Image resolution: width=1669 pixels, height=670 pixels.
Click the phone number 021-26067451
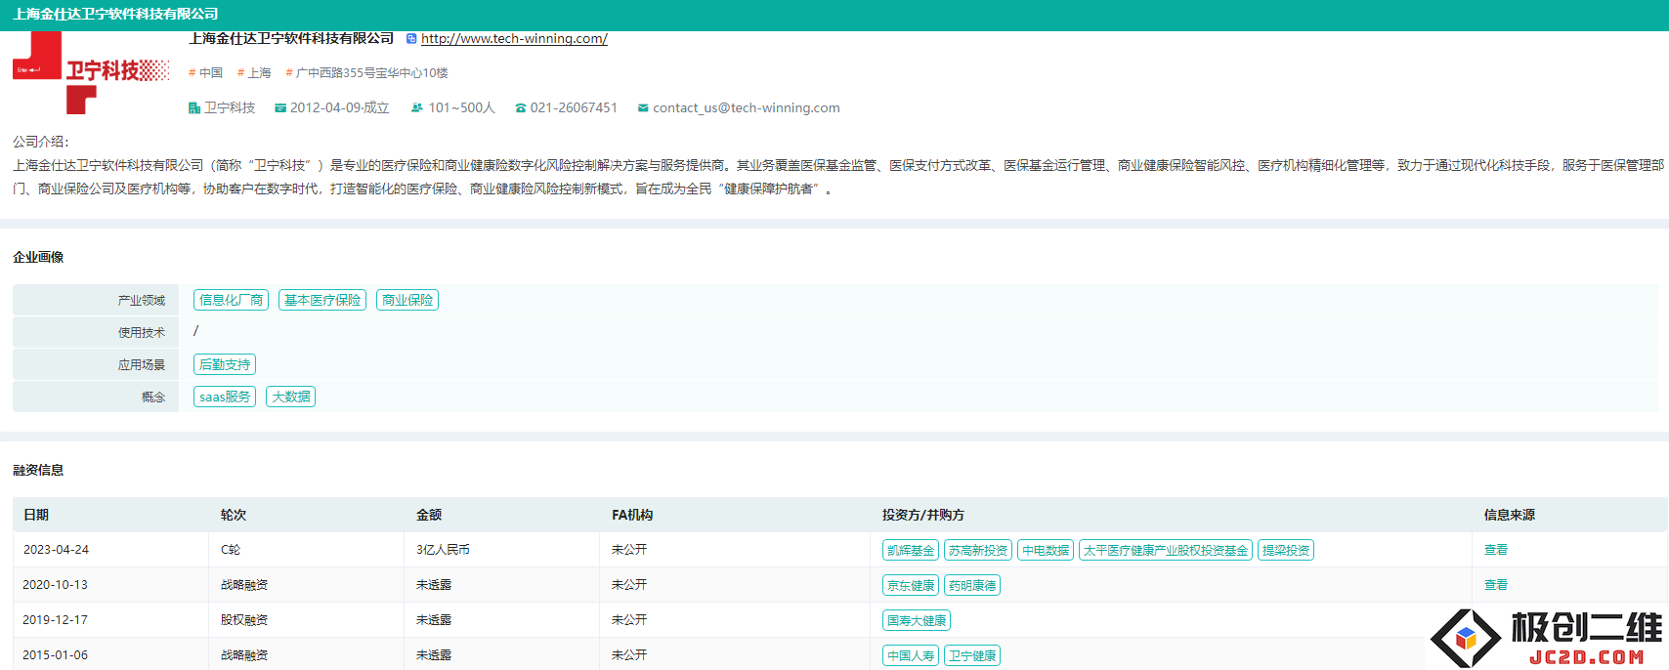coord(574,108)
